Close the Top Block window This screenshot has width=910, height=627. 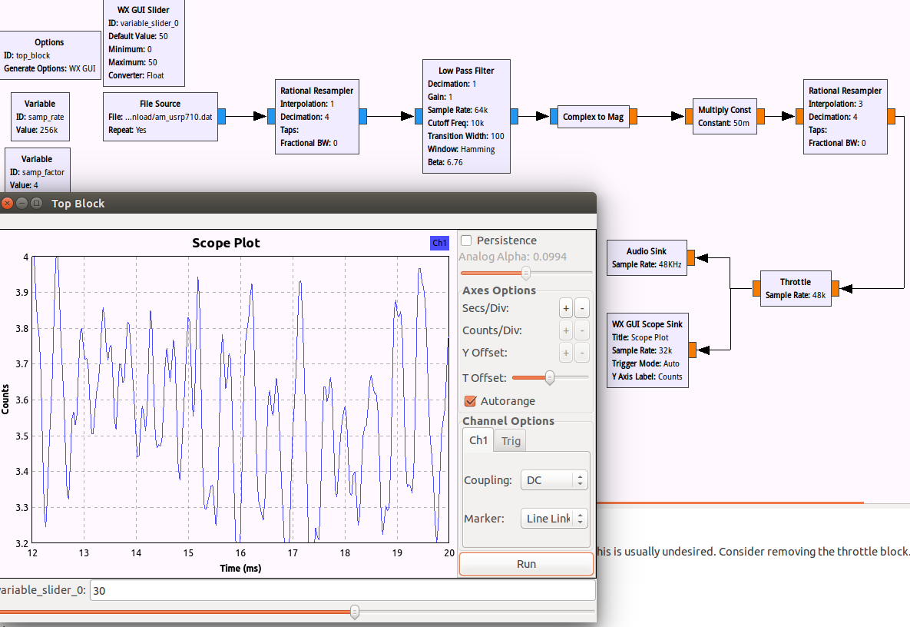(8, 204)
